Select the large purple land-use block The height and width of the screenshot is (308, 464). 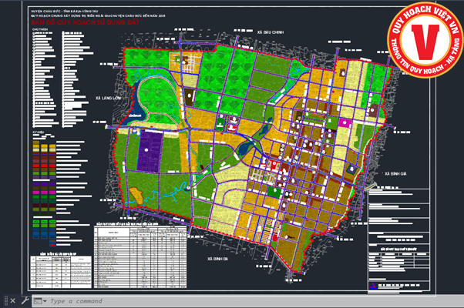point(152,152)
